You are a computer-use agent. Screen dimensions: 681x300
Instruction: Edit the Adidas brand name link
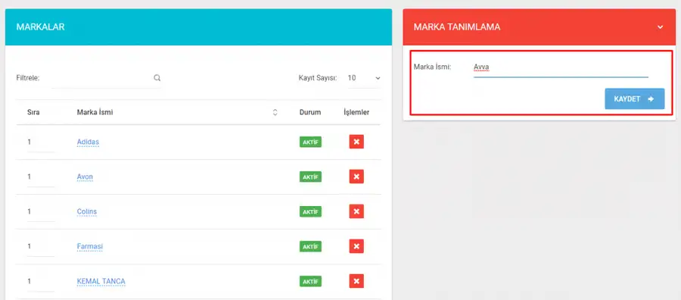point(88,142)
